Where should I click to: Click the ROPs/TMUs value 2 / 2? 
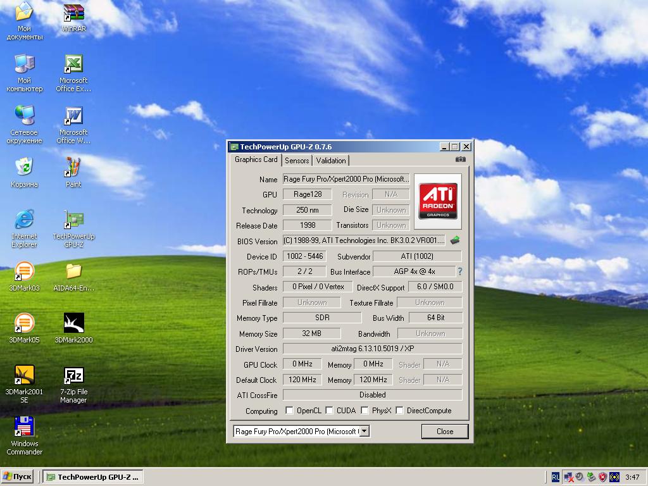304,271
